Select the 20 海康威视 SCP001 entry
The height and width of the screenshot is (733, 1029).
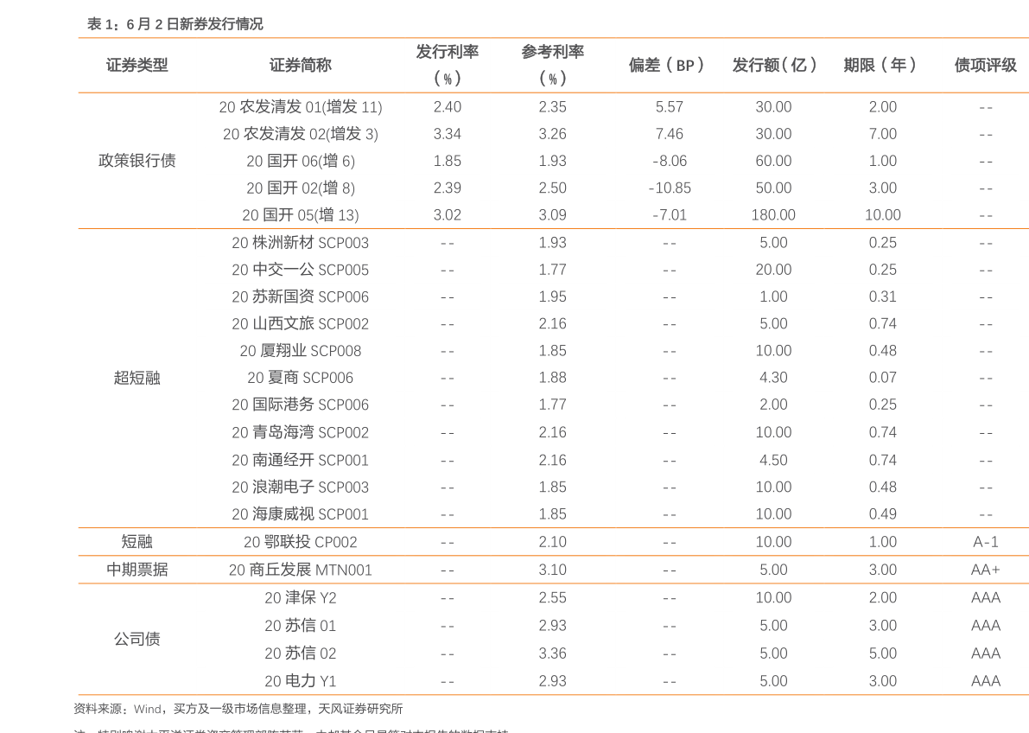coord(300,514)
